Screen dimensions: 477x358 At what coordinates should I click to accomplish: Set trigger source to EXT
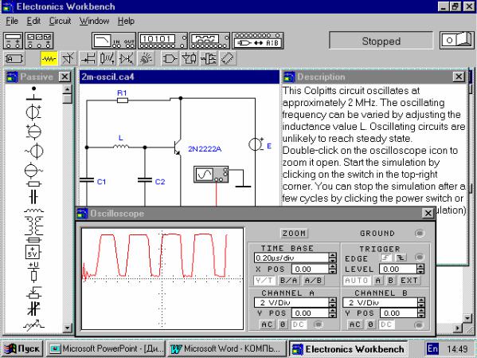coord(409,281)
